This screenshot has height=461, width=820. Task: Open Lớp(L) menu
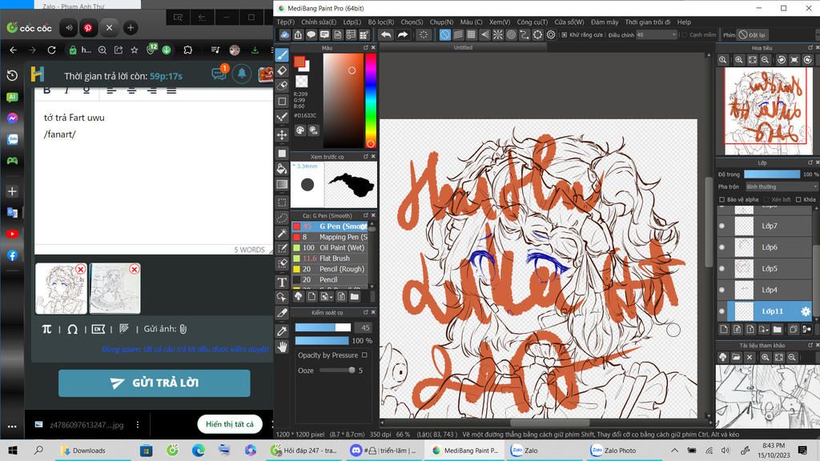(352, 22)
